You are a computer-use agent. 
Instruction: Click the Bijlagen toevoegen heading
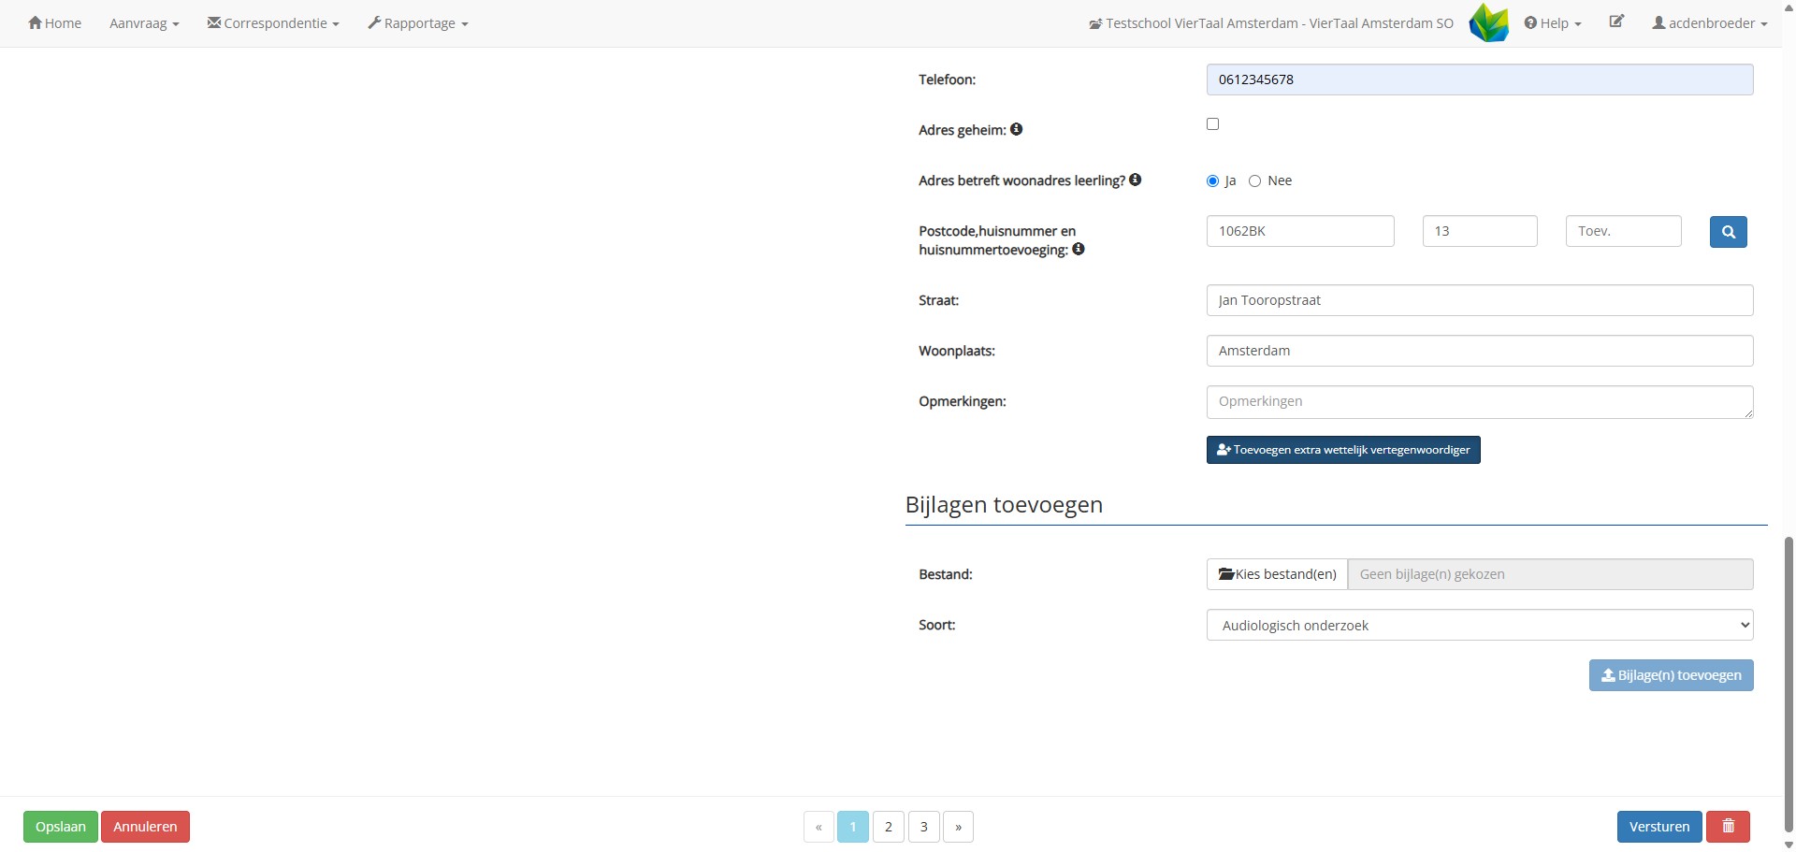tap(1004, 505)
